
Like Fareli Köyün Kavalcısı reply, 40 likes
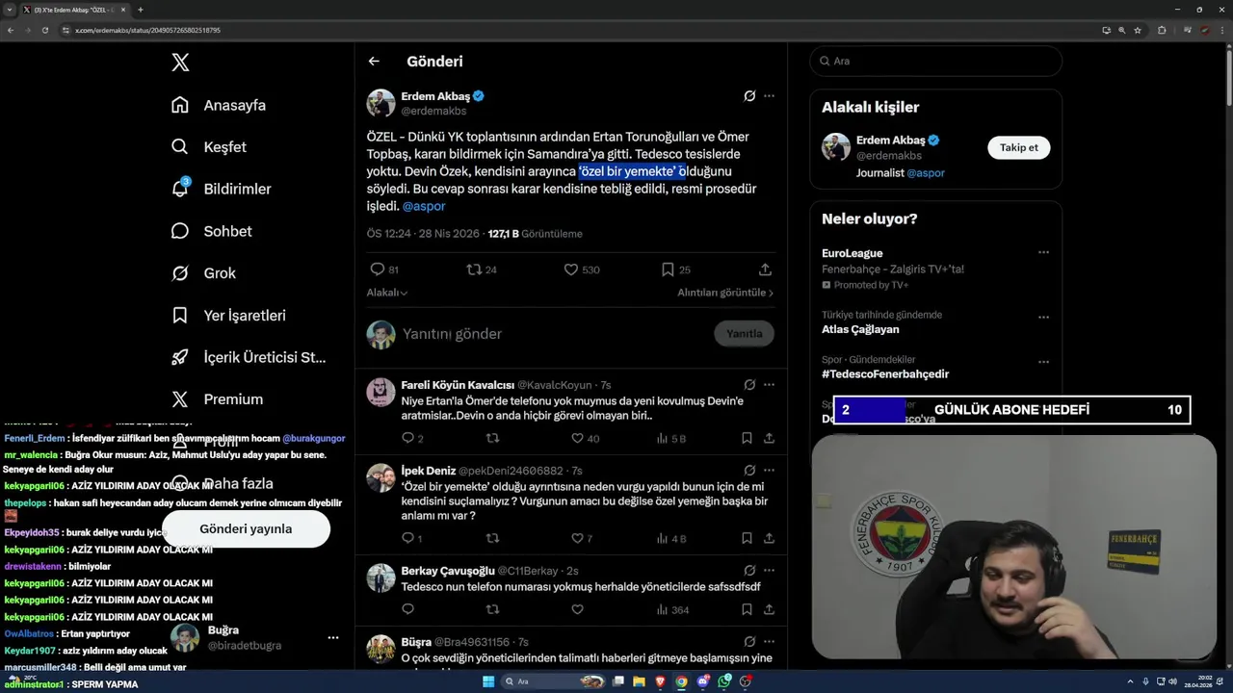pyautogui.click(x=577, y=438)
